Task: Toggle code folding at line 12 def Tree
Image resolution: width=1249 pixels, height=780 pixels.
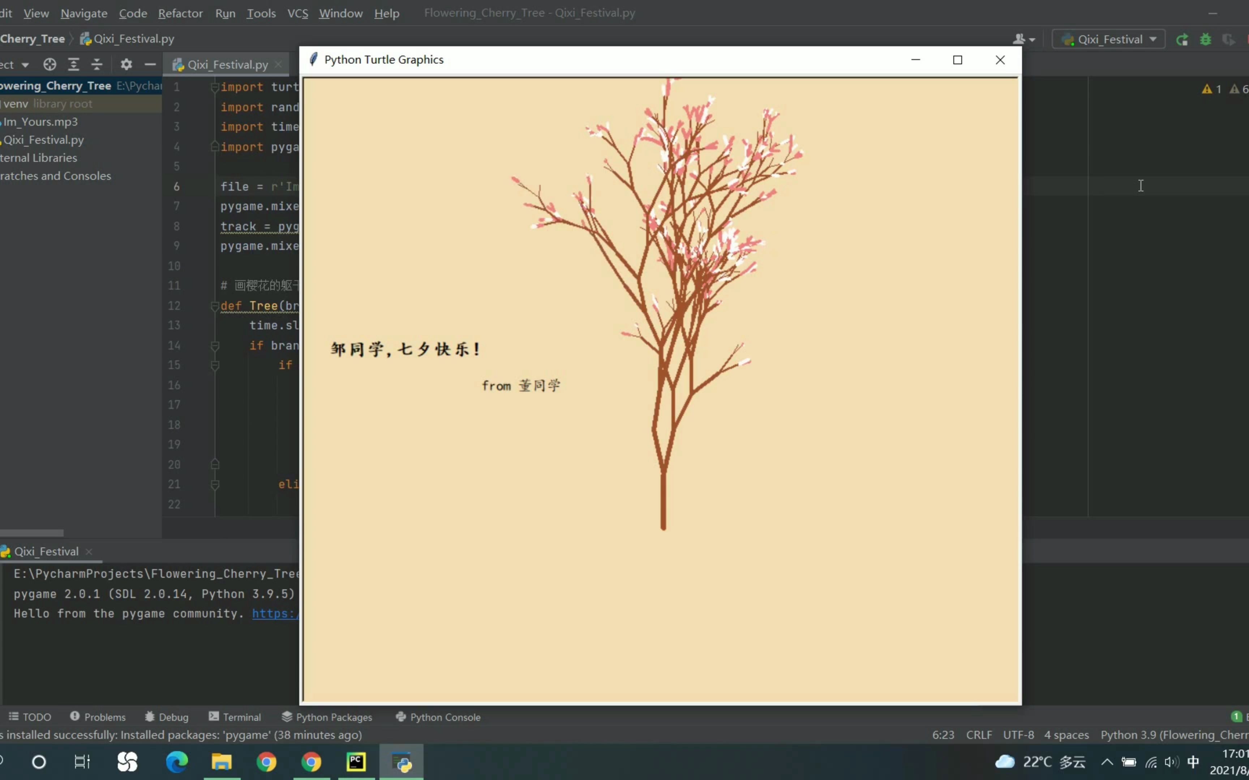Action: pyautogui.click(x=215, y=306)
